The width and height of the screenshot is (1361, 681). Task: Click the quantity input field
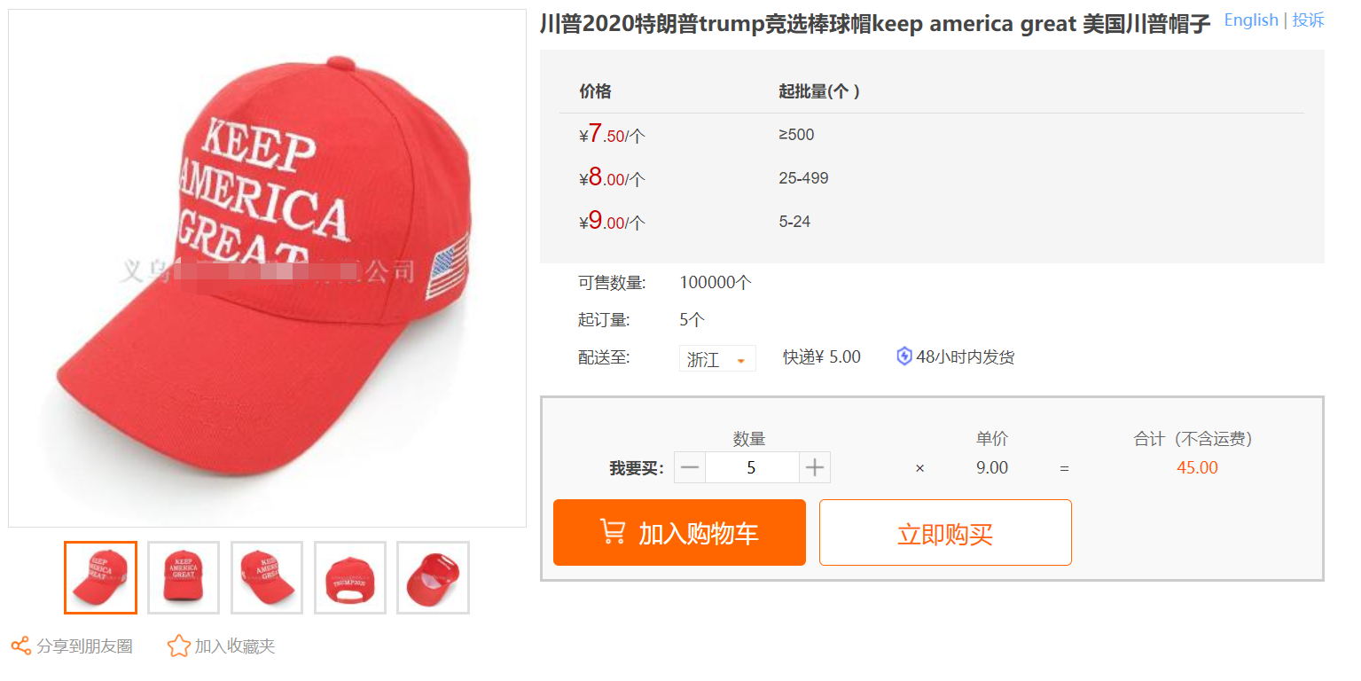click(752, 467)
